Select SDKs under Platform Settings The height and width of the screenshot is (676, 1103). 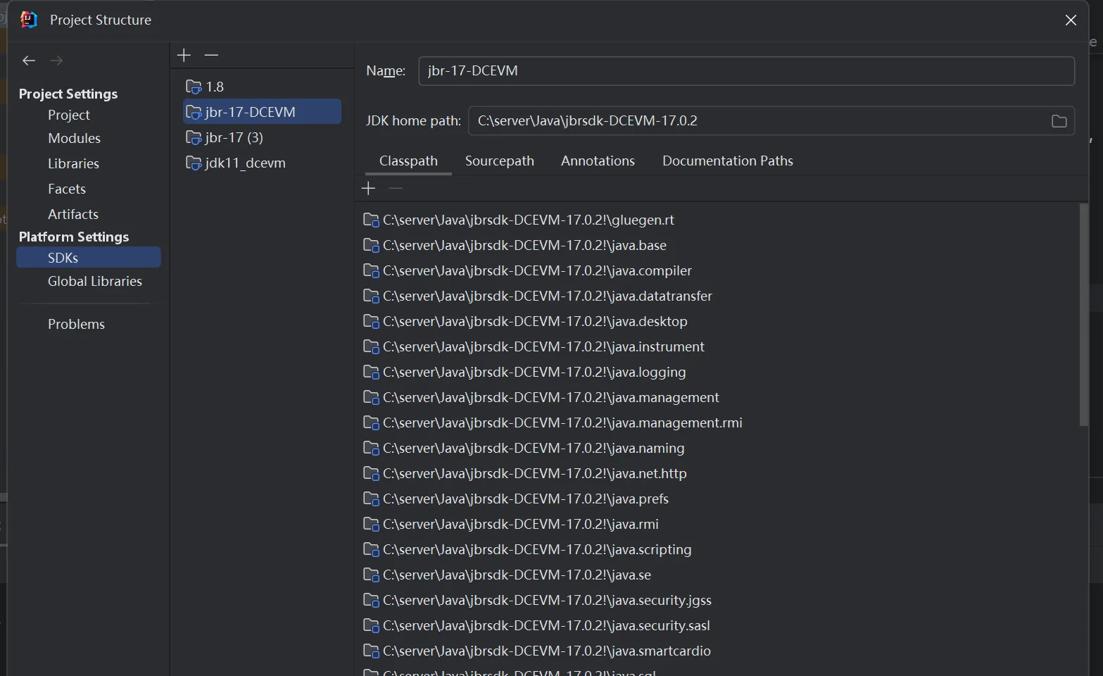(88, 258)
